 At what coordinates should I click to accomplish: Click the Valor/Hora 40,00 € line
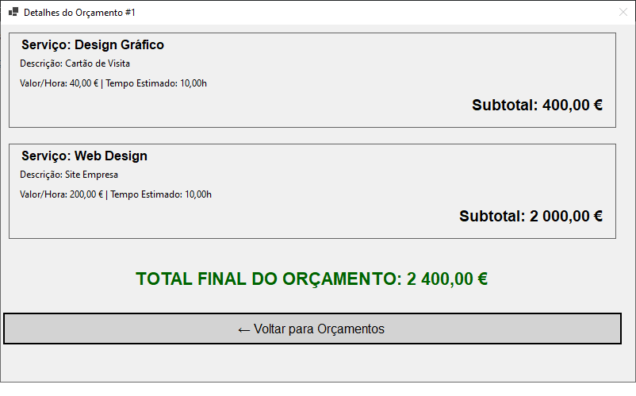(x=59, y=83)
